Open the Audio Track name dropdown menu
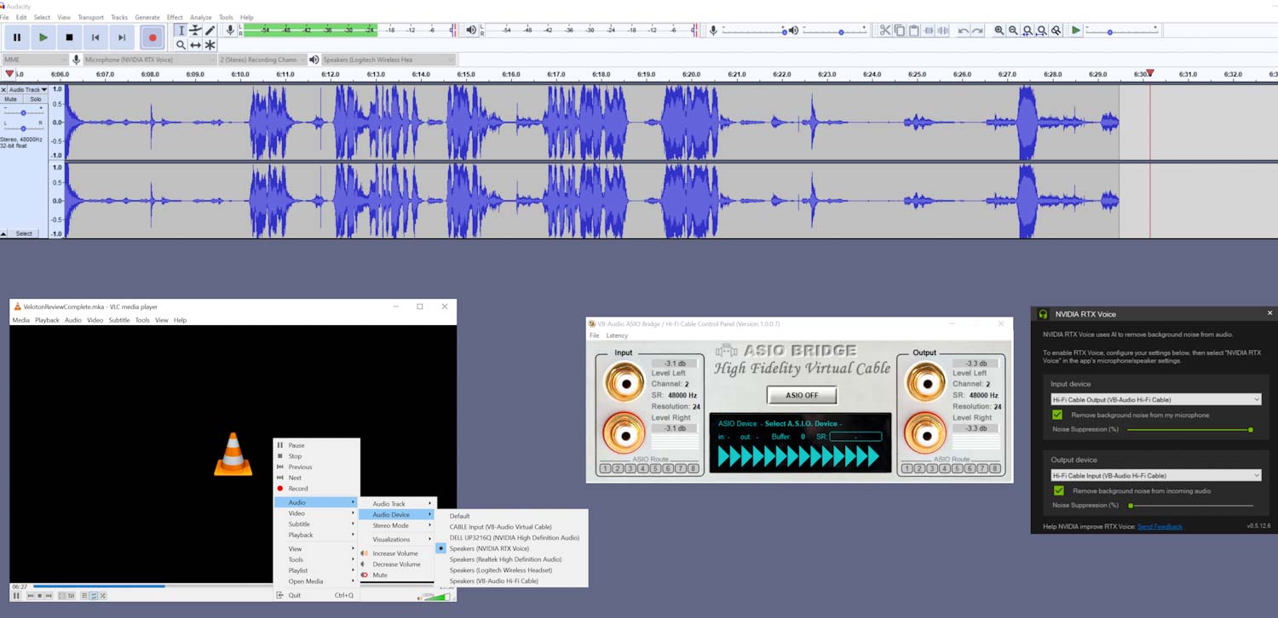This screenshot has height=618, width=1278. coord(28,89)
